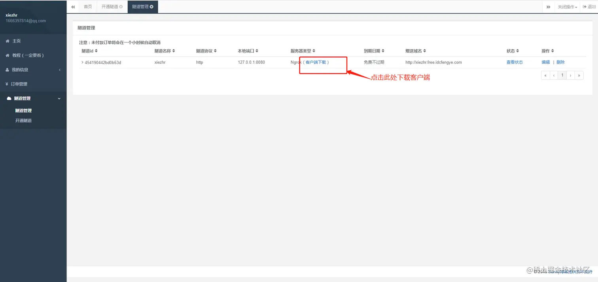Viewport: 598px width, 282px height.
Task: Go to previous page with ‹ button
Action: [x=554, y=75]
